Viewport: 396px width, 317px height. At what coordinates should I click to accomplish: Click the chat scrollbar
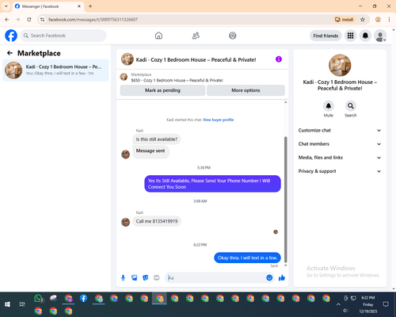(x=285, y=200)
